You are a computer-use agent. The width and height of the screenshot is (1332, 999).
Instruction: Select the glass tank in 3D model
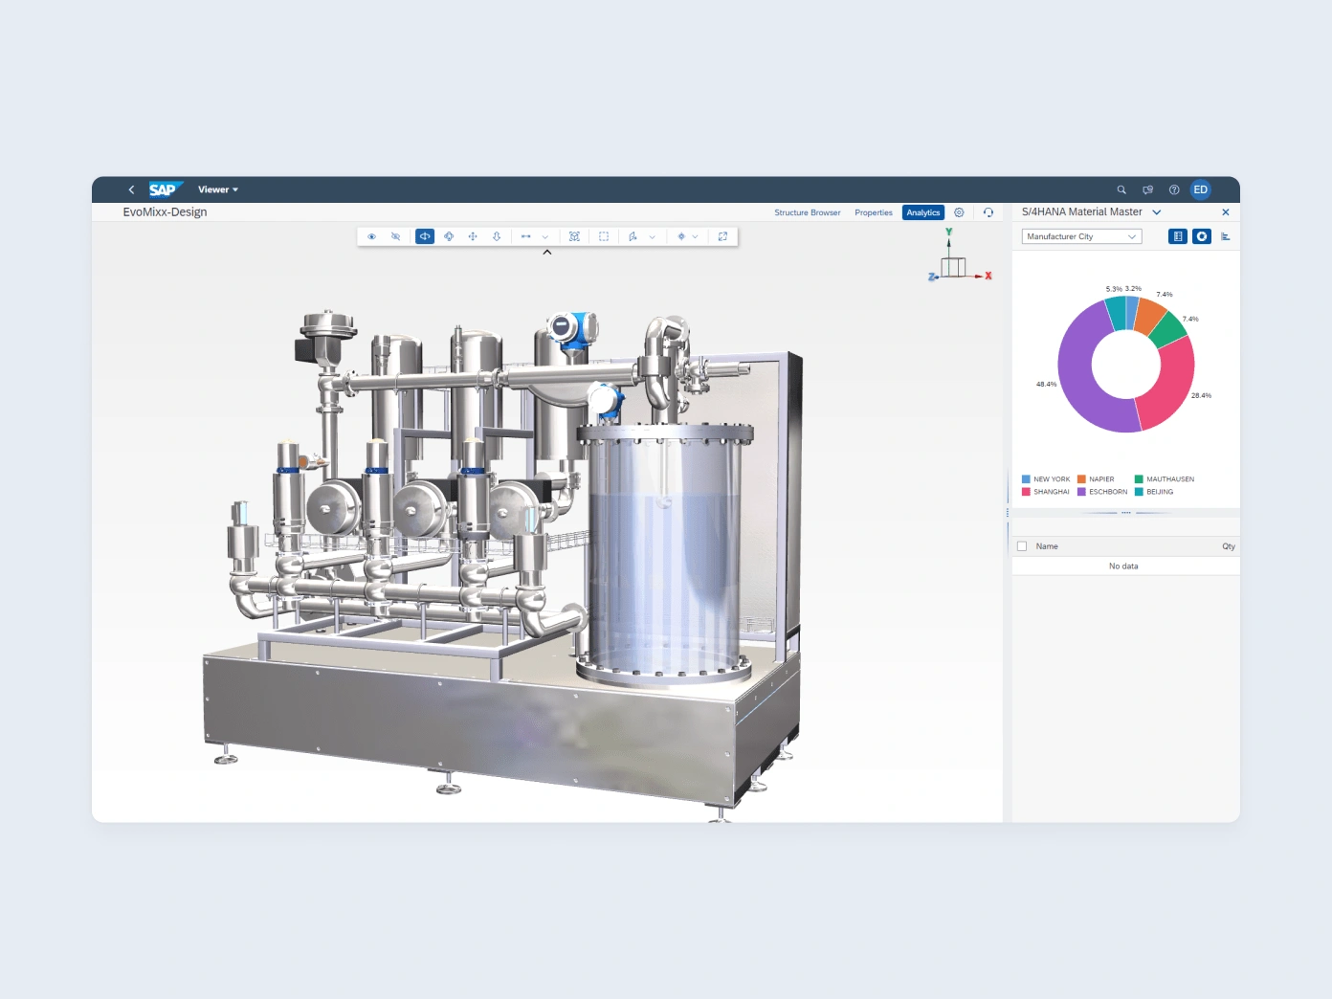pyautogui.click(x=664, y=555)
